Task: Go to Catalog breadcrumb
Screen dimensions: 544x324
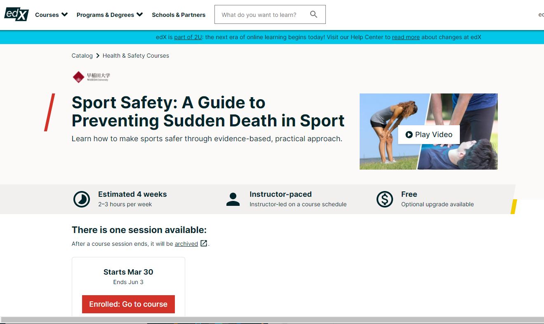Action: point(82,56)
